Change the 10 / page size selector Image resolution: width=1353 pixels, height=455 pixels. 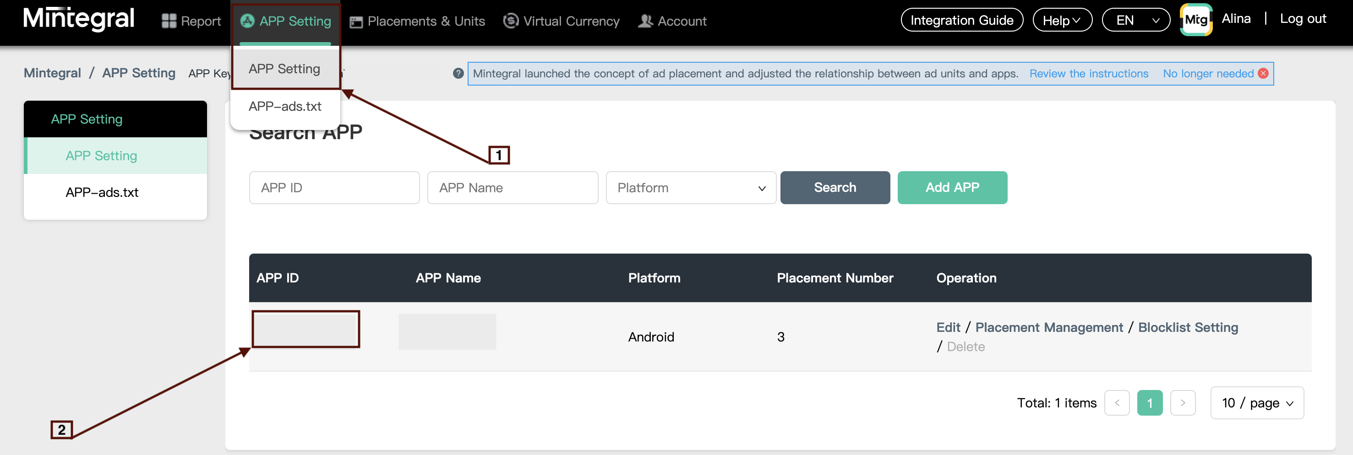(x=1256, y=403)
